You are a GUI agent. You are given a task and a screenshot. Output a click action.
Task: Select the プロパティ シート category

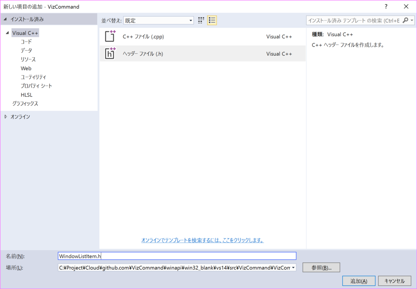36,86
